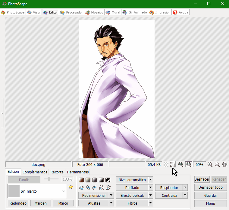The image size is (229, 210).
Task: Click the Guardar button
Action: click(210, 196)
